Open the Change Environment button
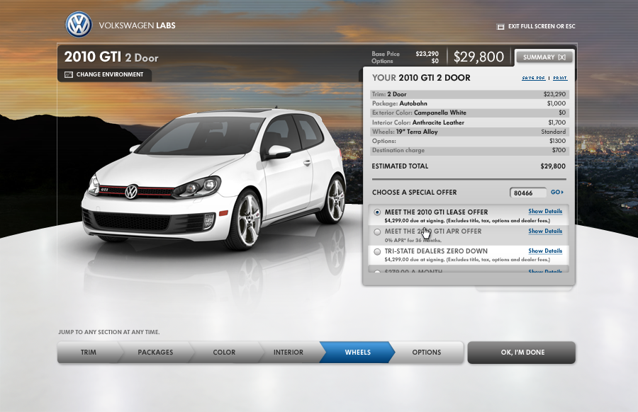The width and height of the screenshot is (638, 412). (105, 75)
